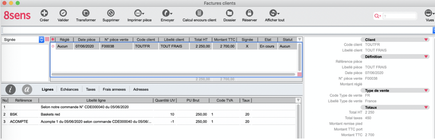Viewport: 435px width, 140px height.
Task: Click the Libellé client column header
Action: (174, 40)
